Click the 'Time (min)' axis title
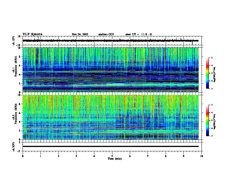227x175 pixels. (x=115, y=159)
